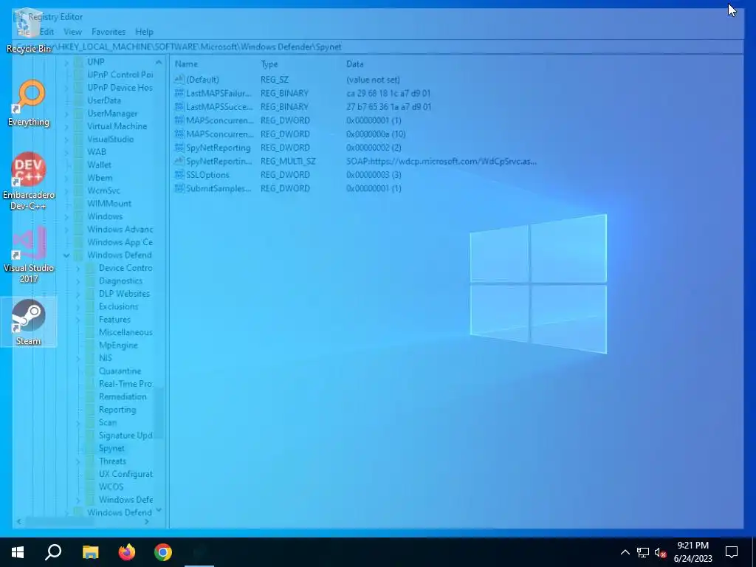The width and height of the screenshot is (756, 567).
Task: Click the folder icon next to Wallet
Action: (79, 165)
